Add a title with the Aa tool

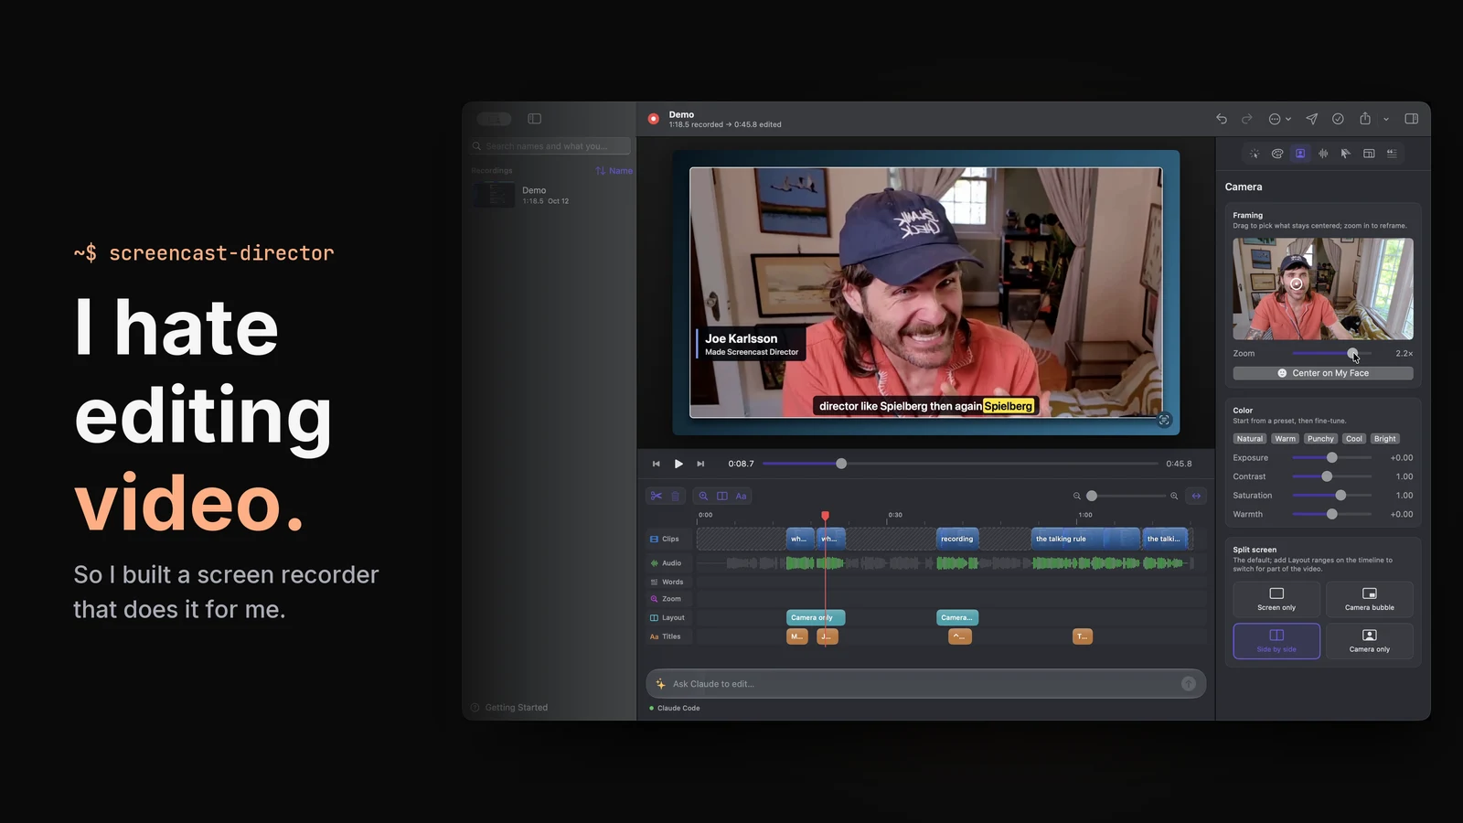(742, 496)
